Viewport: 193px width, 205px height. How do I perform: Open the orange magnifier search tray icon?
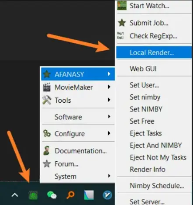pos(70,195)
